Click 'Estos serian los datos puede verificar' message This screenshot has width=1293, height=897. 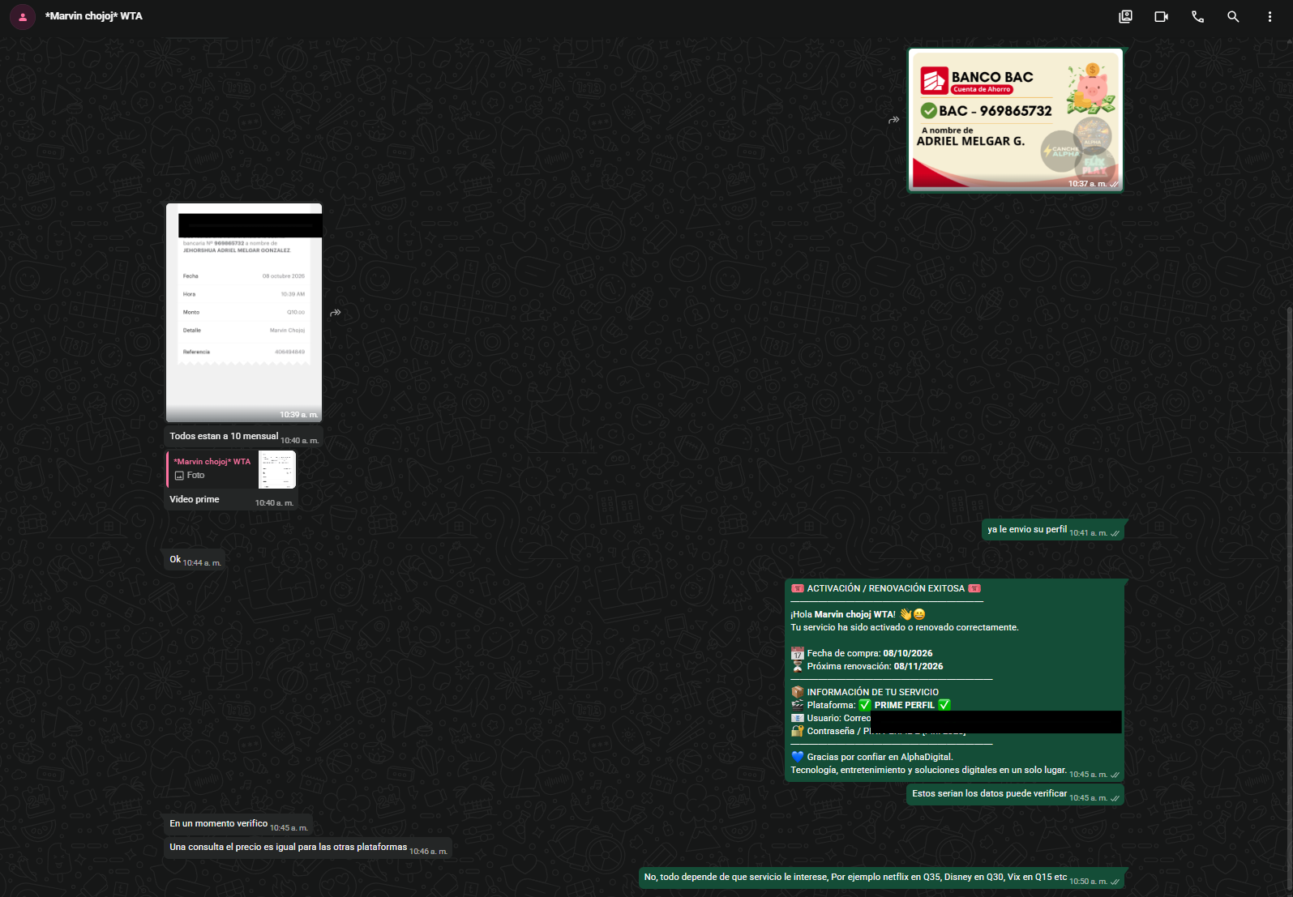(990, 793)
